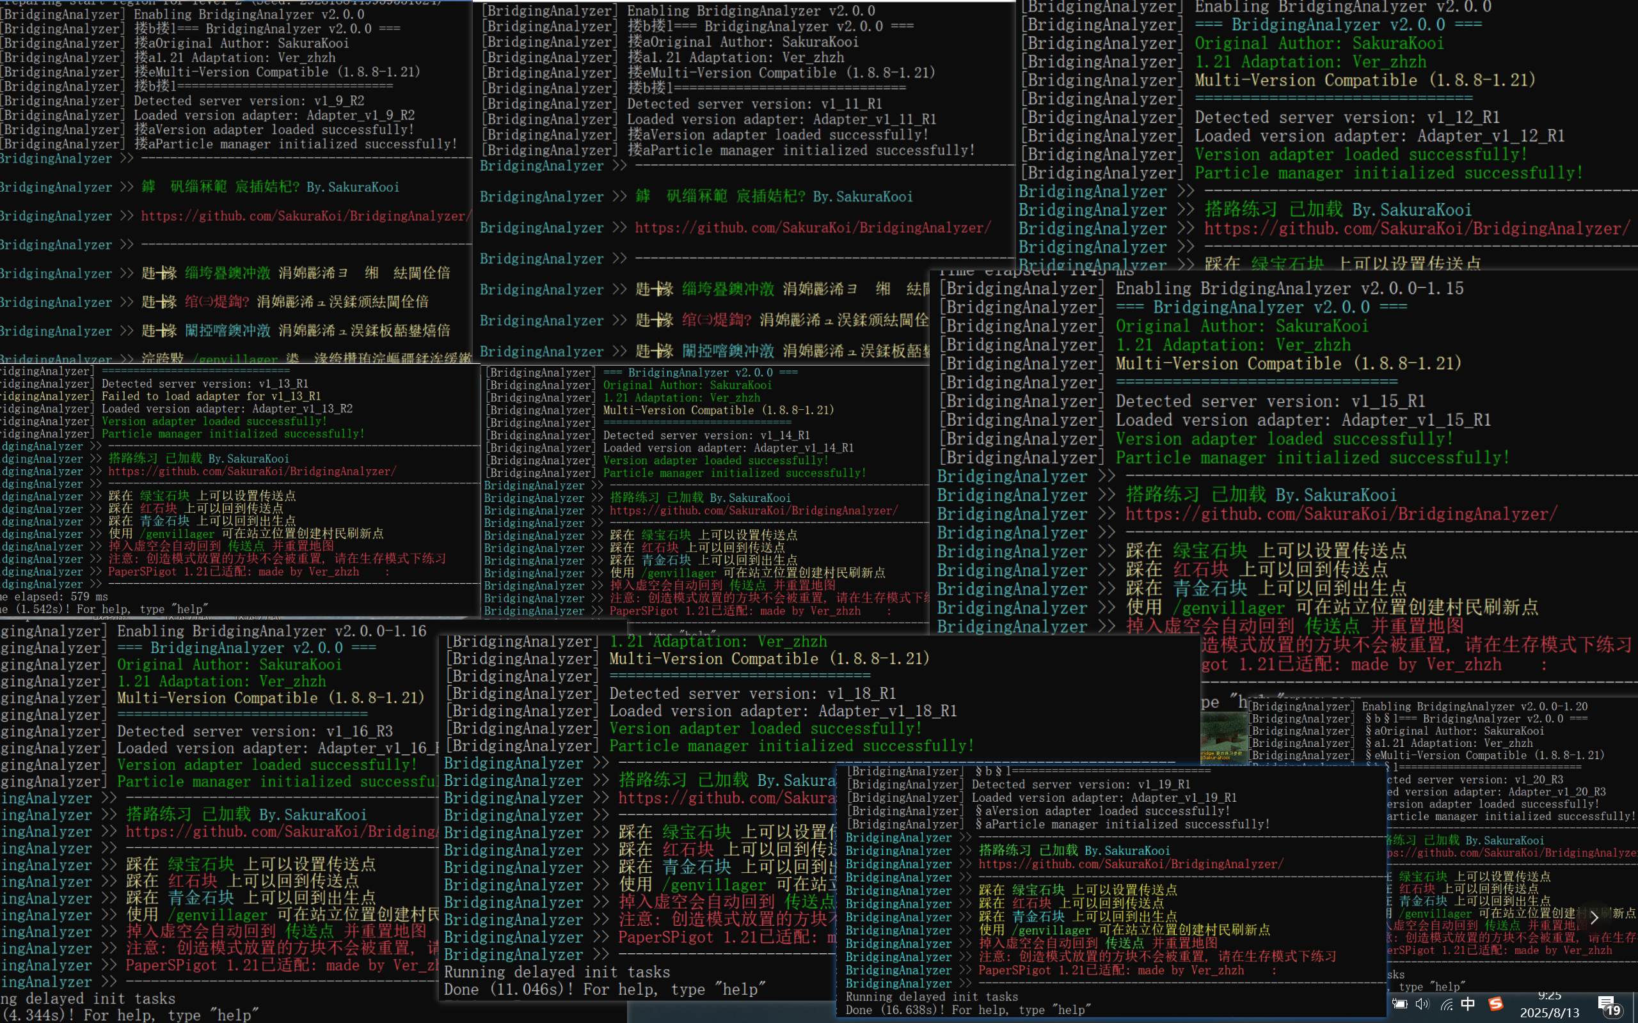Click the orange Sogou input method icon
This screenshot has width=1638, height=1023.
(1496, 1004)
